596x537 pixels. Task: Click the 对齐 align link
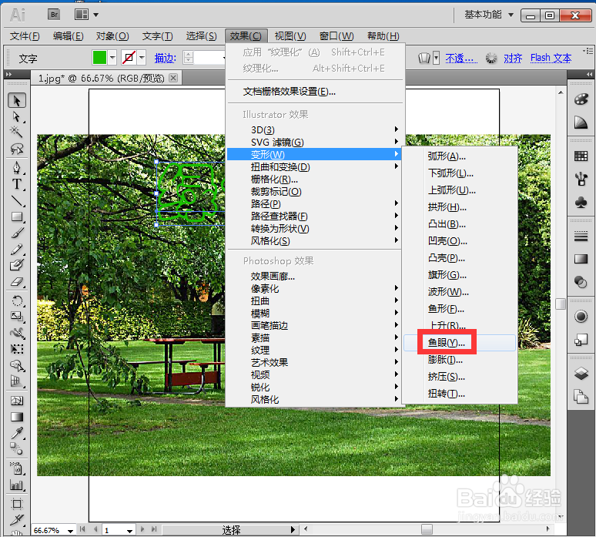(513, 59)
